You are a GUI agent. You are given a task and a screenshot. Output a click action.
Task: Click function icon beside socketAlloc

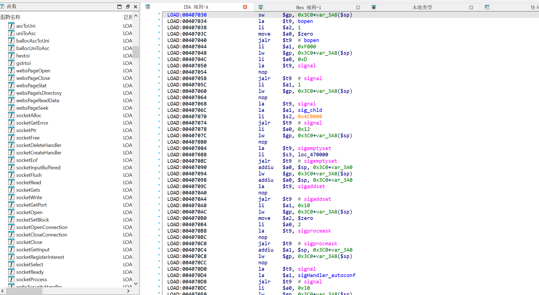point(11,115)
